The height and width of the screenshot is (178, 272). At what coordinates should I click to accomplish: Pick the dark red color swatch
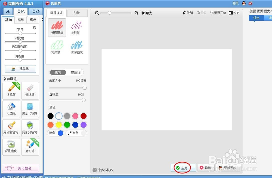[x=84, y=116]
